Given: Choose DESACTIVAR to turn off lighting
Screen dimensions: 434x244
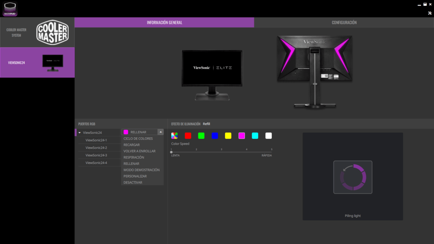Looking at the screenshot, I should [133, 183].
